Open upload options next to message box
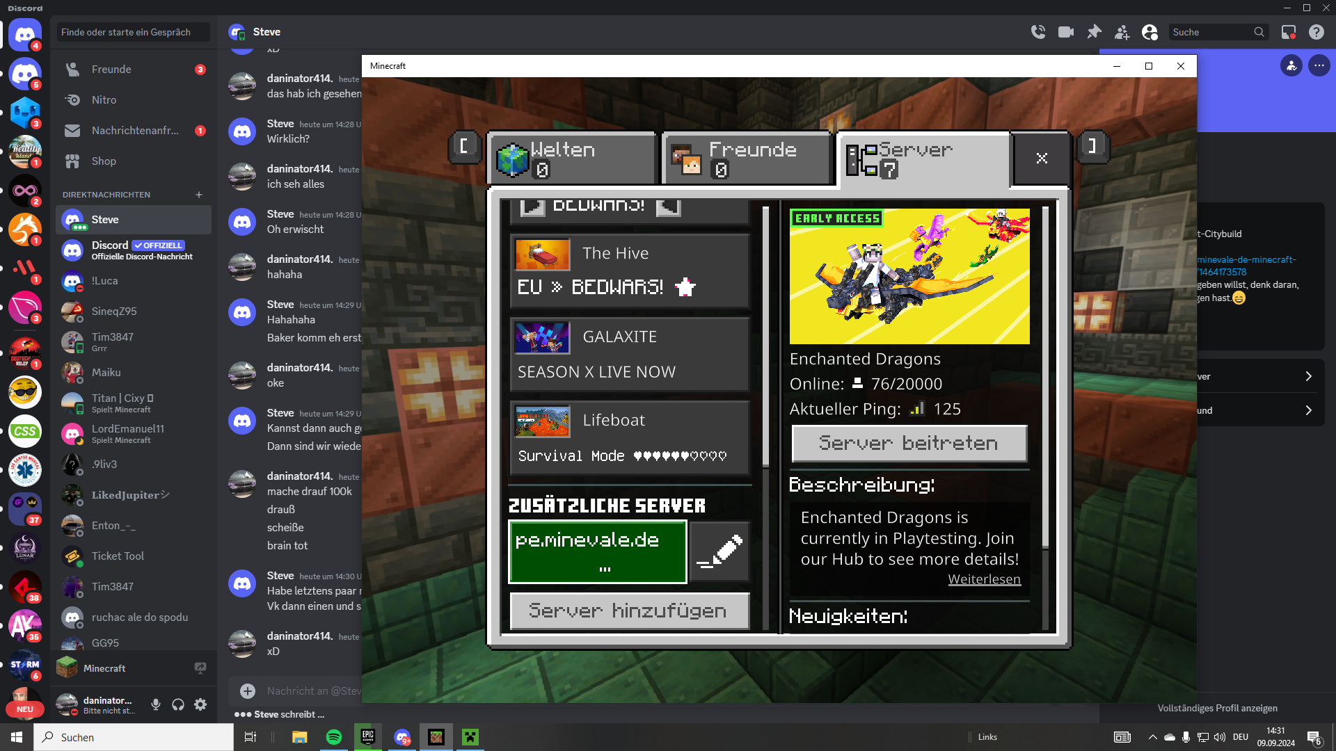The height and width of the screenshot is (751, 1336). 248,691
